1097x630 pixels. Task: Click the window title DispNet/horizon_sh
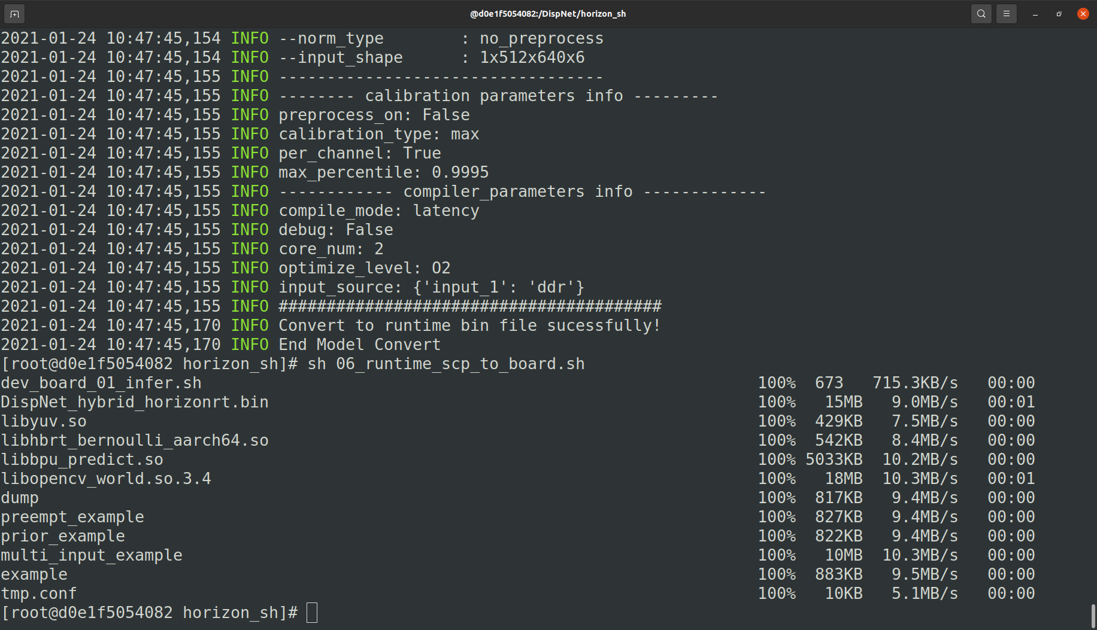(547, 14)
